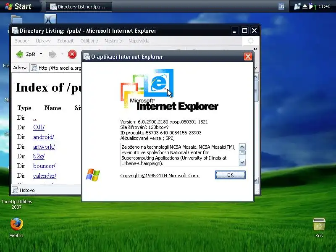This screenshot has width=336, height=252.
Task: Click the TuneUp Utilities 2007 desktop label
Action: [x=16, y=204]
